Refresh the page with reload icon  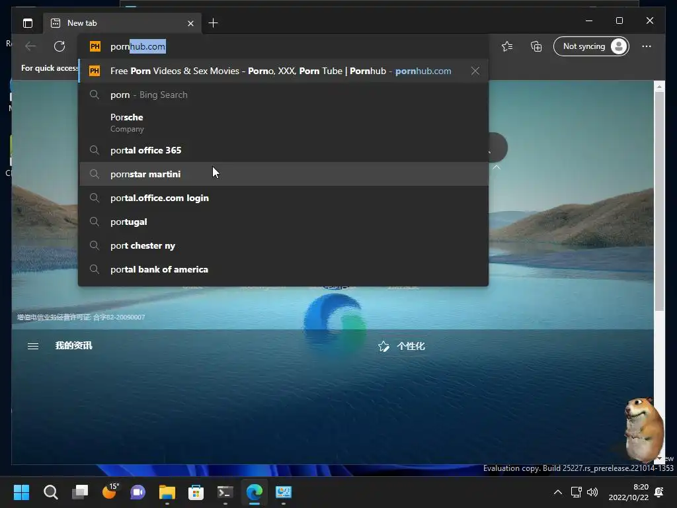point(60,46)
